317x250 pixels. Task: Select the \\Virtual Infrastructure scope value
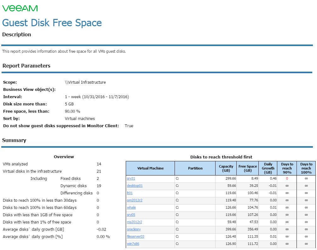click(x=85, y=82)
